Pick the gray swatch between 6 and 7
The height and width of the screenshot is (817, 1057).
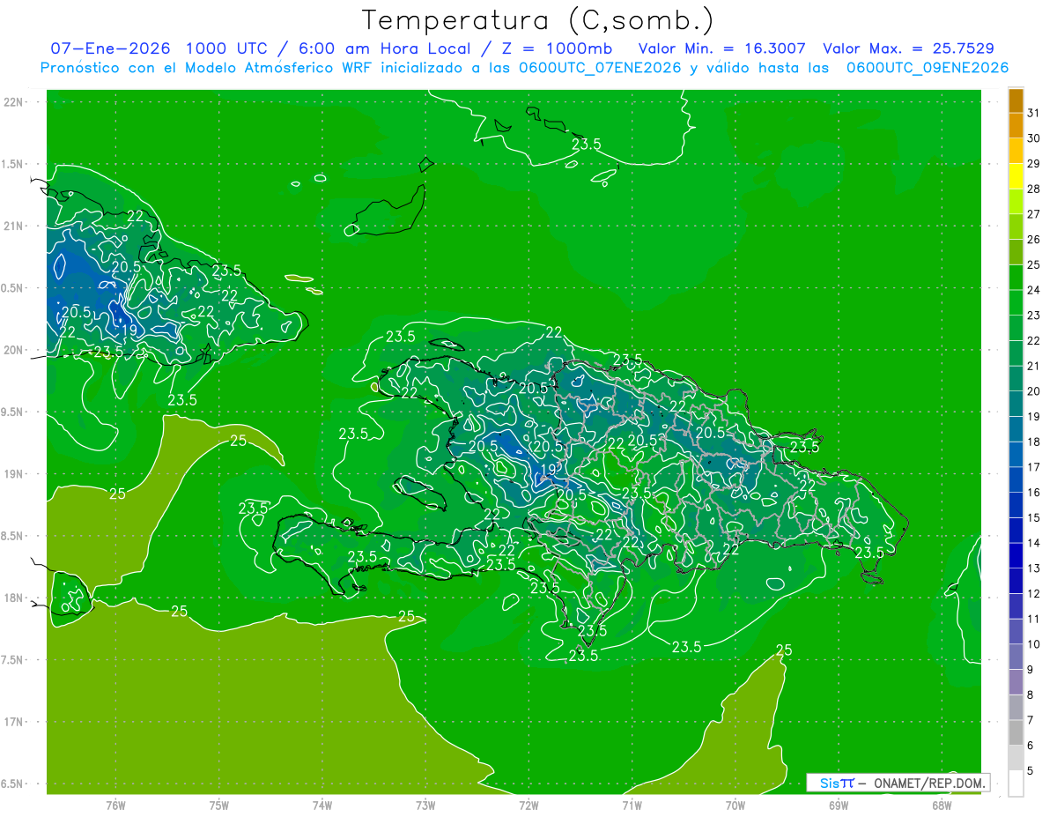1016,732
